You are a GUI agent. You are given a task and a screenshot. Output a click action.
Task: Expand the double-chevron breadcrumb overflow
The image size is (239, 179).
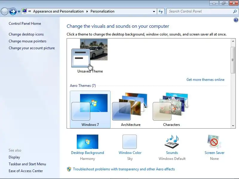[x=30, y=11]
